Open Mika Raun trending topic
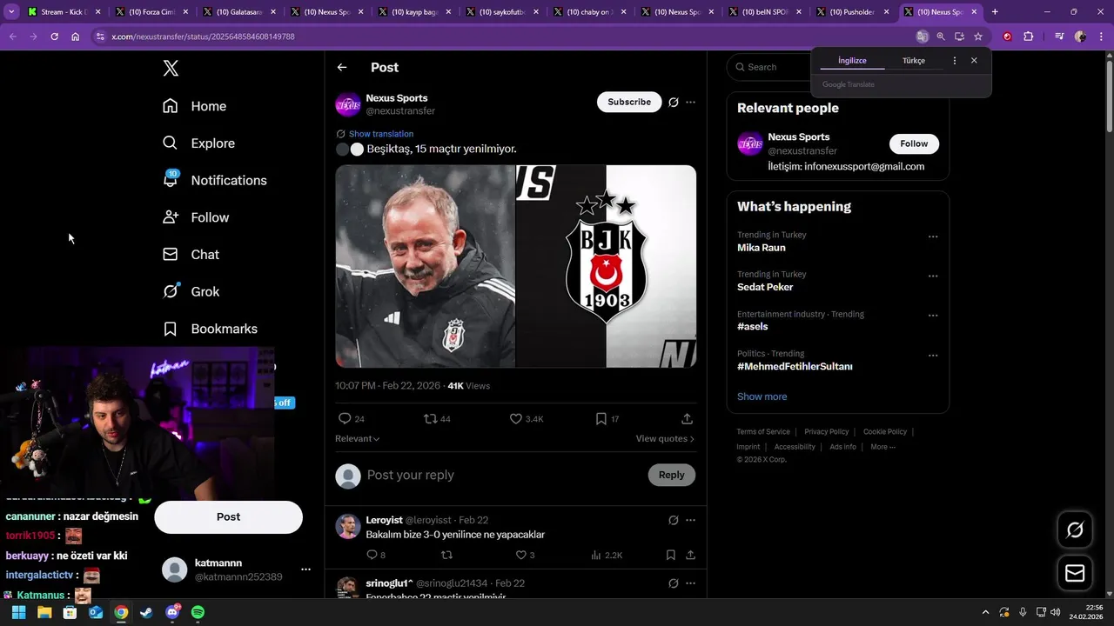 (x=762, y=248)
